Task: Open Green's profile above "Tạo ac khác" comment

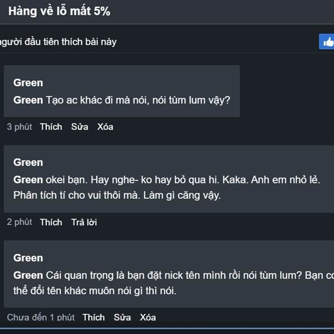Action: 28,83
